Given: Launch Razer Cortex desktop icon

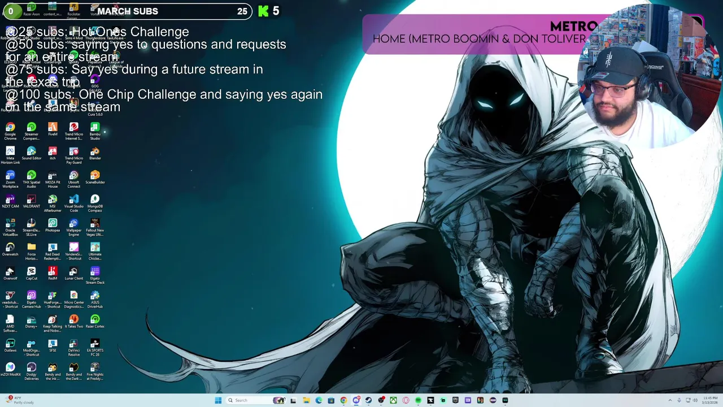Looking at the screenshot, I should 95,322.
